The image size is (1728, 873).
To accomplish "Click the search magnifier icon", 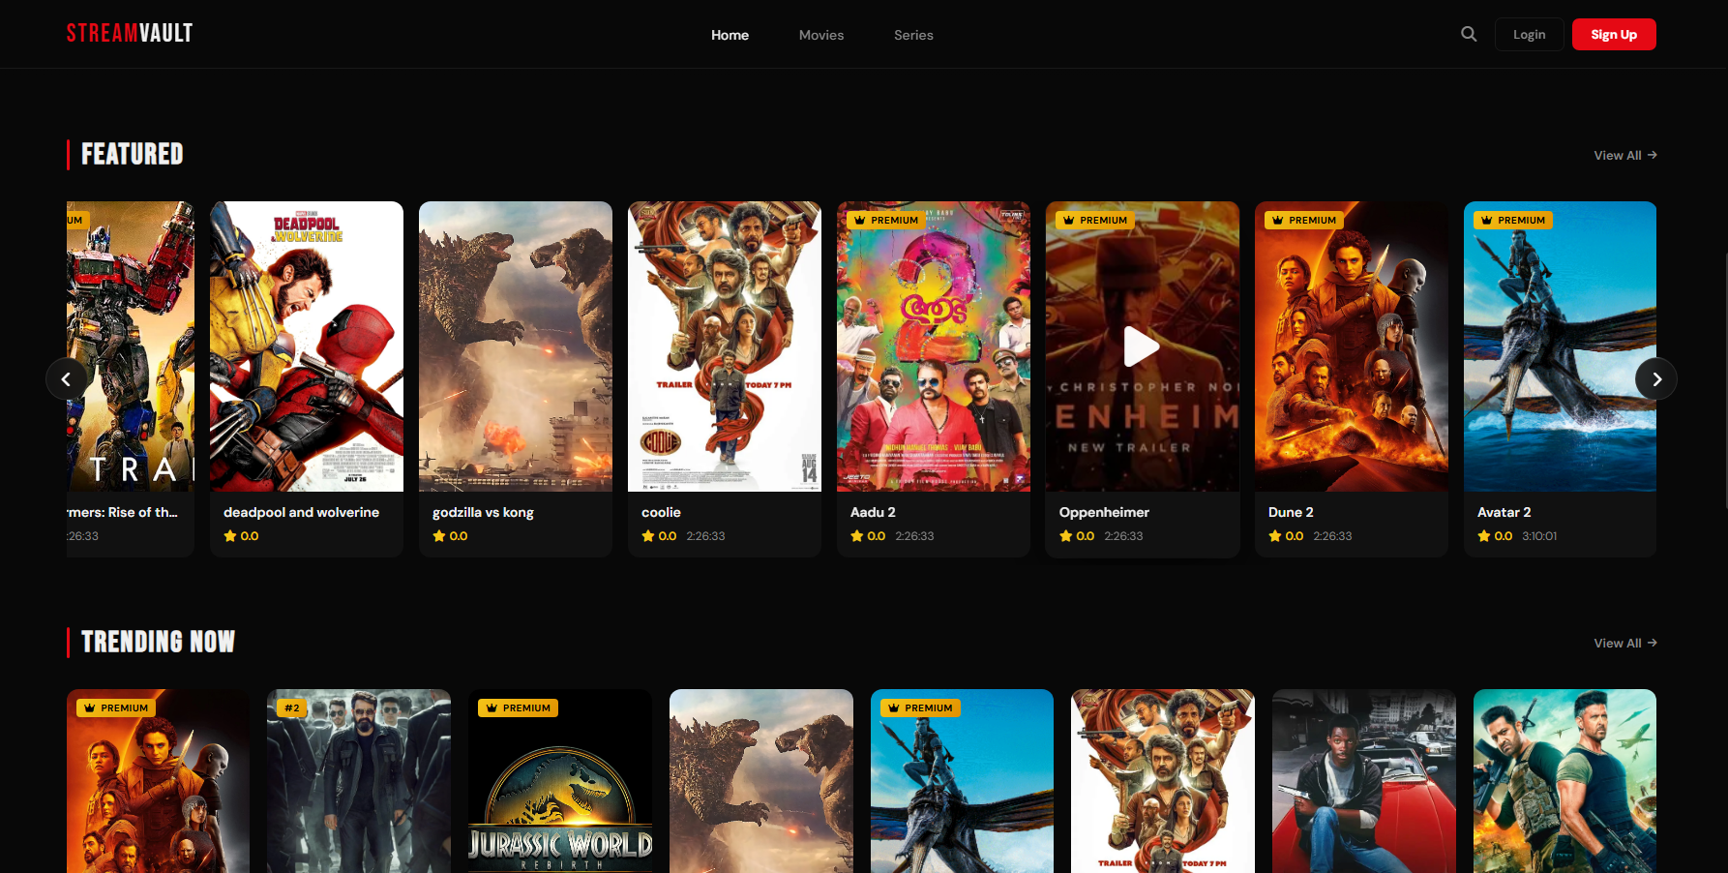I will click(1469, 34).
